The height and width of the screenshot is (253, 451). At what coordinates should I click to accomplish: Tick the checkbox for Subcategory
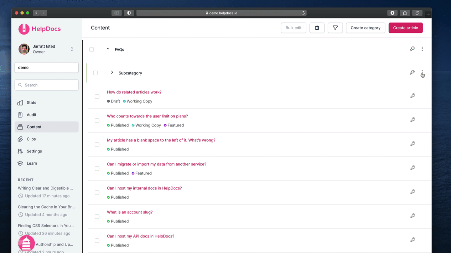click(x=96, y=73)
